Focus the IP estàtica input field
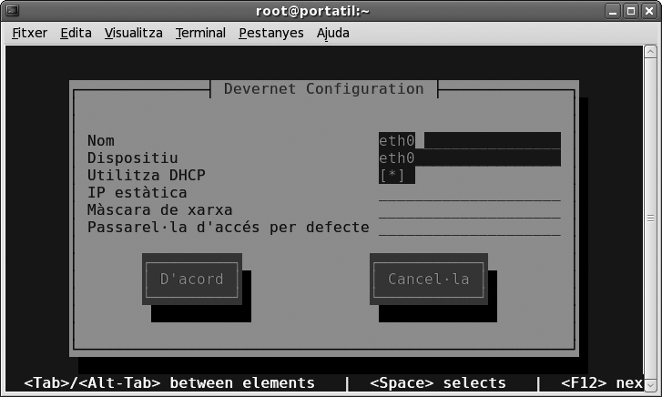This screenshot has width=662, height=397. (x=469, y=192)
